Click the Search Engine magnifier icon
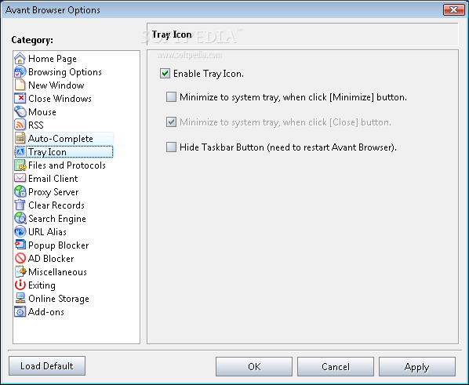The height and width of the screenshot is (385, 469). coord(20,219)
